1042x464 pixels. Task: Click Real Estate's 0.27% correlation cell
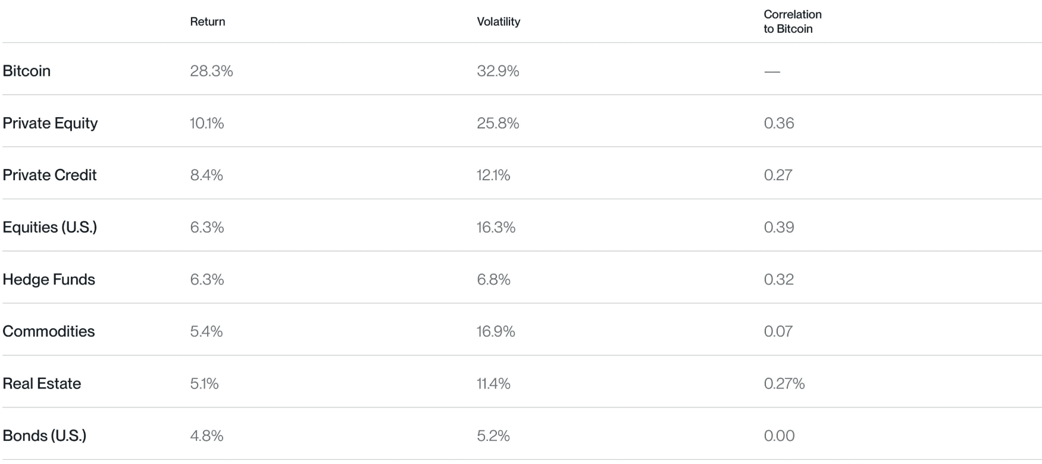coord(784,383)
